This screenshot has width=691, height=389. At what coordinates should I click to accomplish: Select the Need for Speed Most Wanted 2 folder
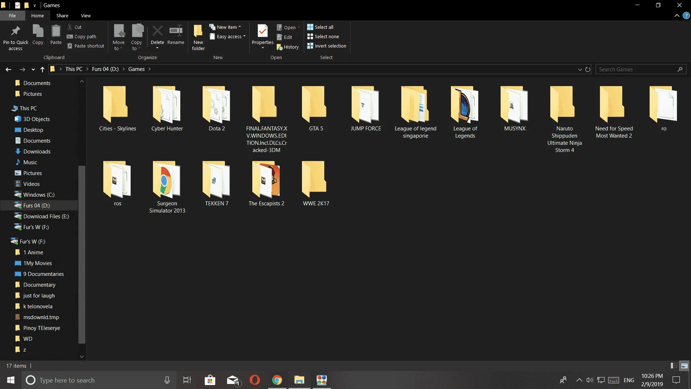point(614,112)
